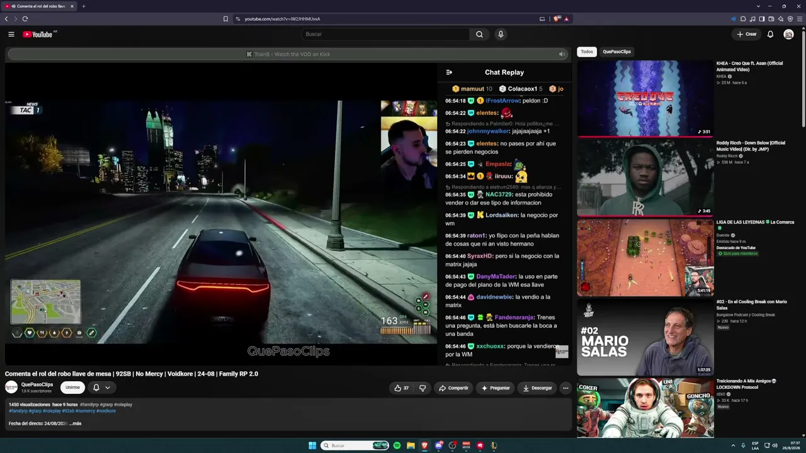Viewport: 806px width, 453px height.
Task: Click the browser address bar URL
Action: pos(282,19)
